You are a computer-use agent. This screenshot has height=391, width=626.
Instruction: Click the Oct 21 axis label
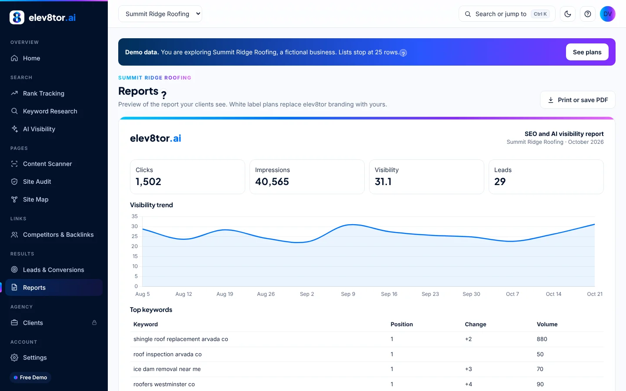(x=595, y=294)
